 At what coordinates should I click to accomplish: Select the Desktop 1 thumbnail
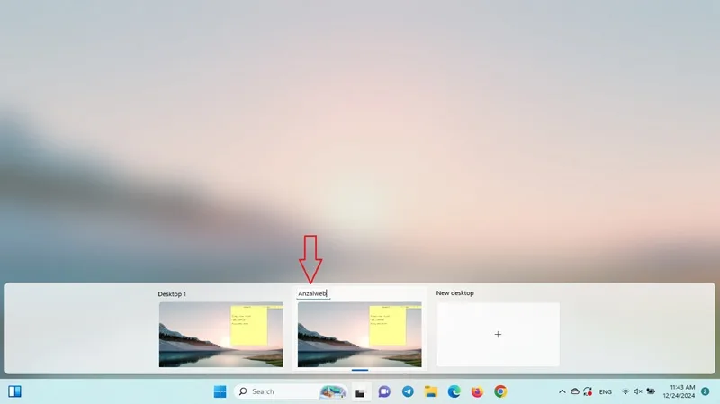click(220, 334)
